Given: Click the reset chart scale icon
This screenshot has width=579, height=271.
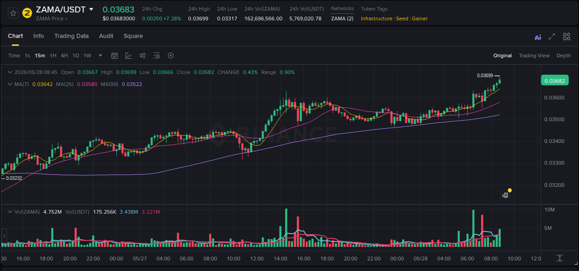Looking at the screenshot, I should click(x=560, y=258).
